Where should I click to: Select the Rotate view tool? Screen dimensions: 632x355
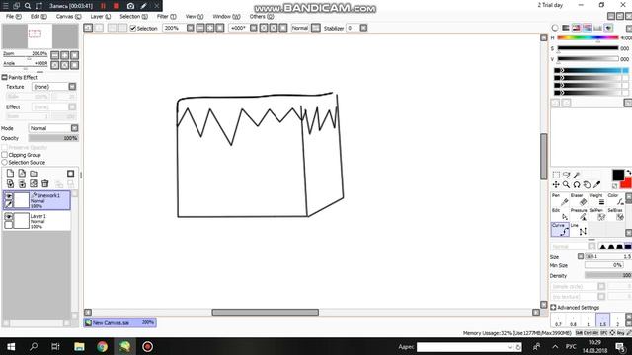pyautogui.click(x=577, y=184)
